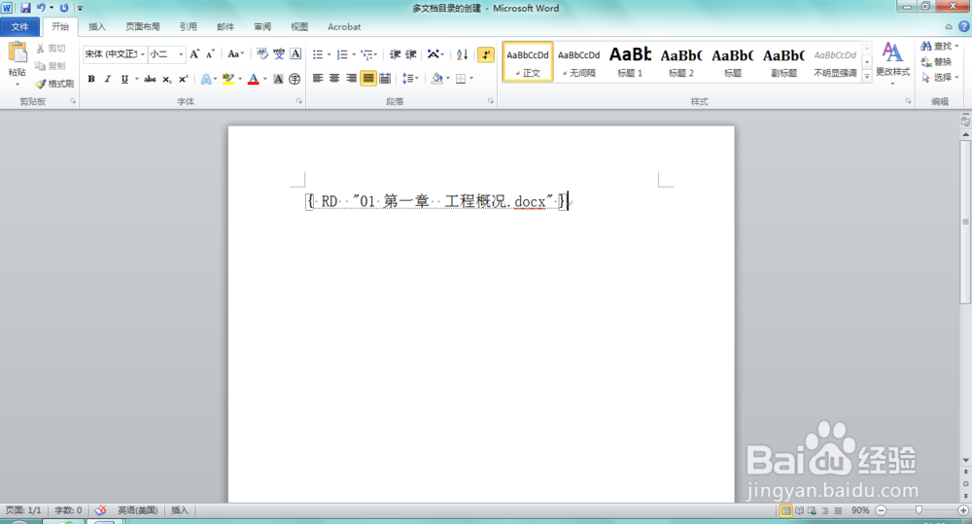
Task: Click the proofing check icon in status bar
Action: 100,510
